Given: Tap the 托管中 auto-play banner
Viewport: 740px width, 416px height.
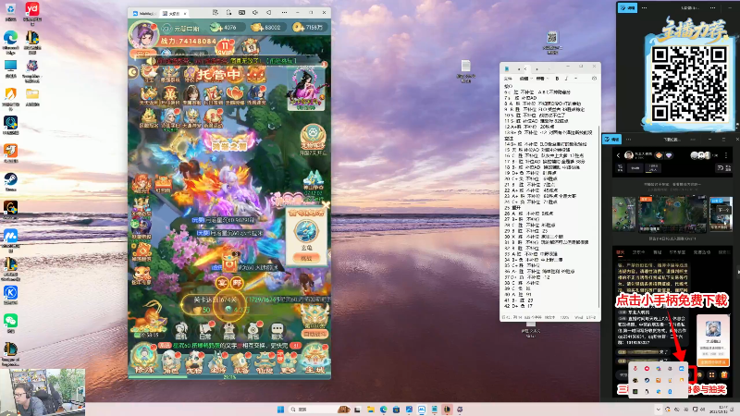Looking at the screenshot, I should pyautogui.click(x=219, y=75).
